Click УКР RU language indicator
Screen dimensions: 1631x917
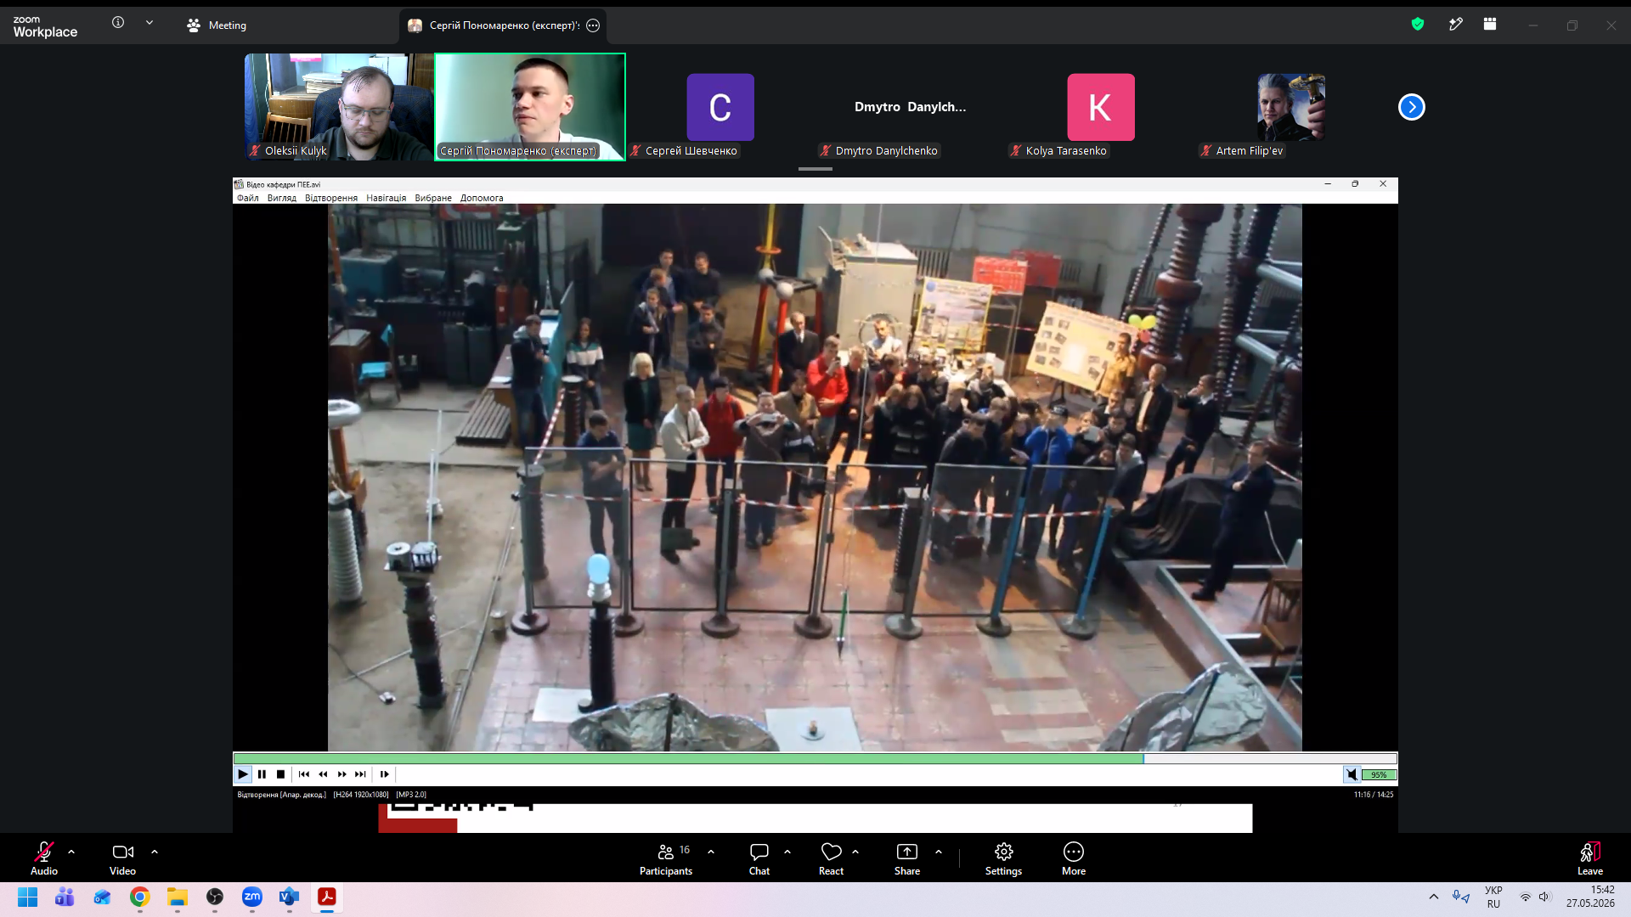(1493, 897)
